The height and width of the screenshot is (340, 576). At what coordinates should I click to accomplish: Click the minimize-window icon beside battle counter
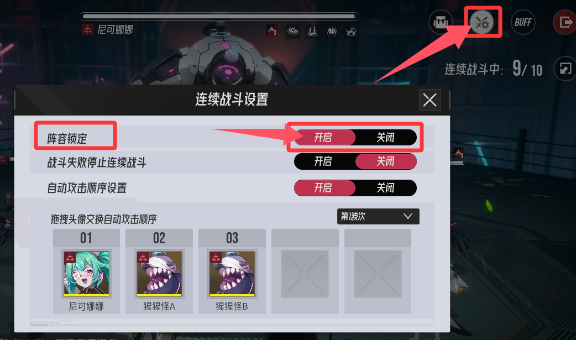565,69
